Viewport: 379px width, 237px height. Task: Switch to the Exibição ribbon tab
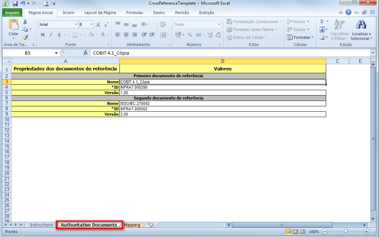pos(206,13)
